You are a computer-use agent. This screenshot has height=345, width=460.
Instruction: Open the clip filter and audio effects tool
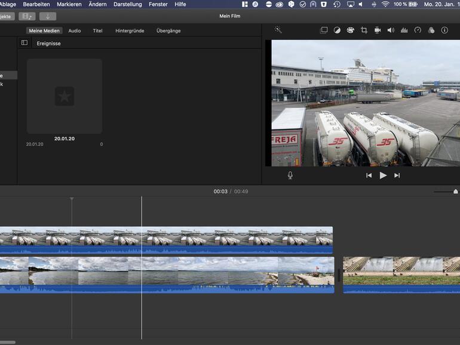click(431, 30)
